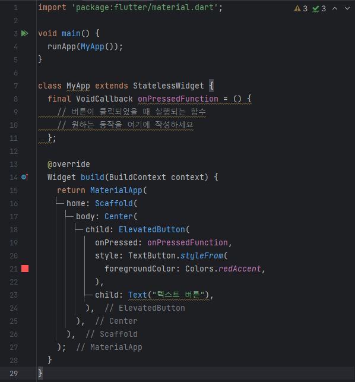Click the Korean comment on line 10
Screen dimensions: 355x382
click(x=125, y=125)
